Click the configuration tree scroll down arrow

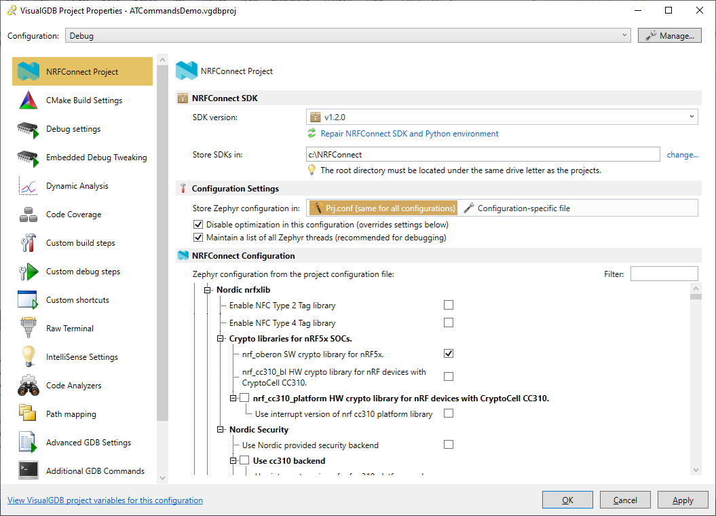click(696, 470)
